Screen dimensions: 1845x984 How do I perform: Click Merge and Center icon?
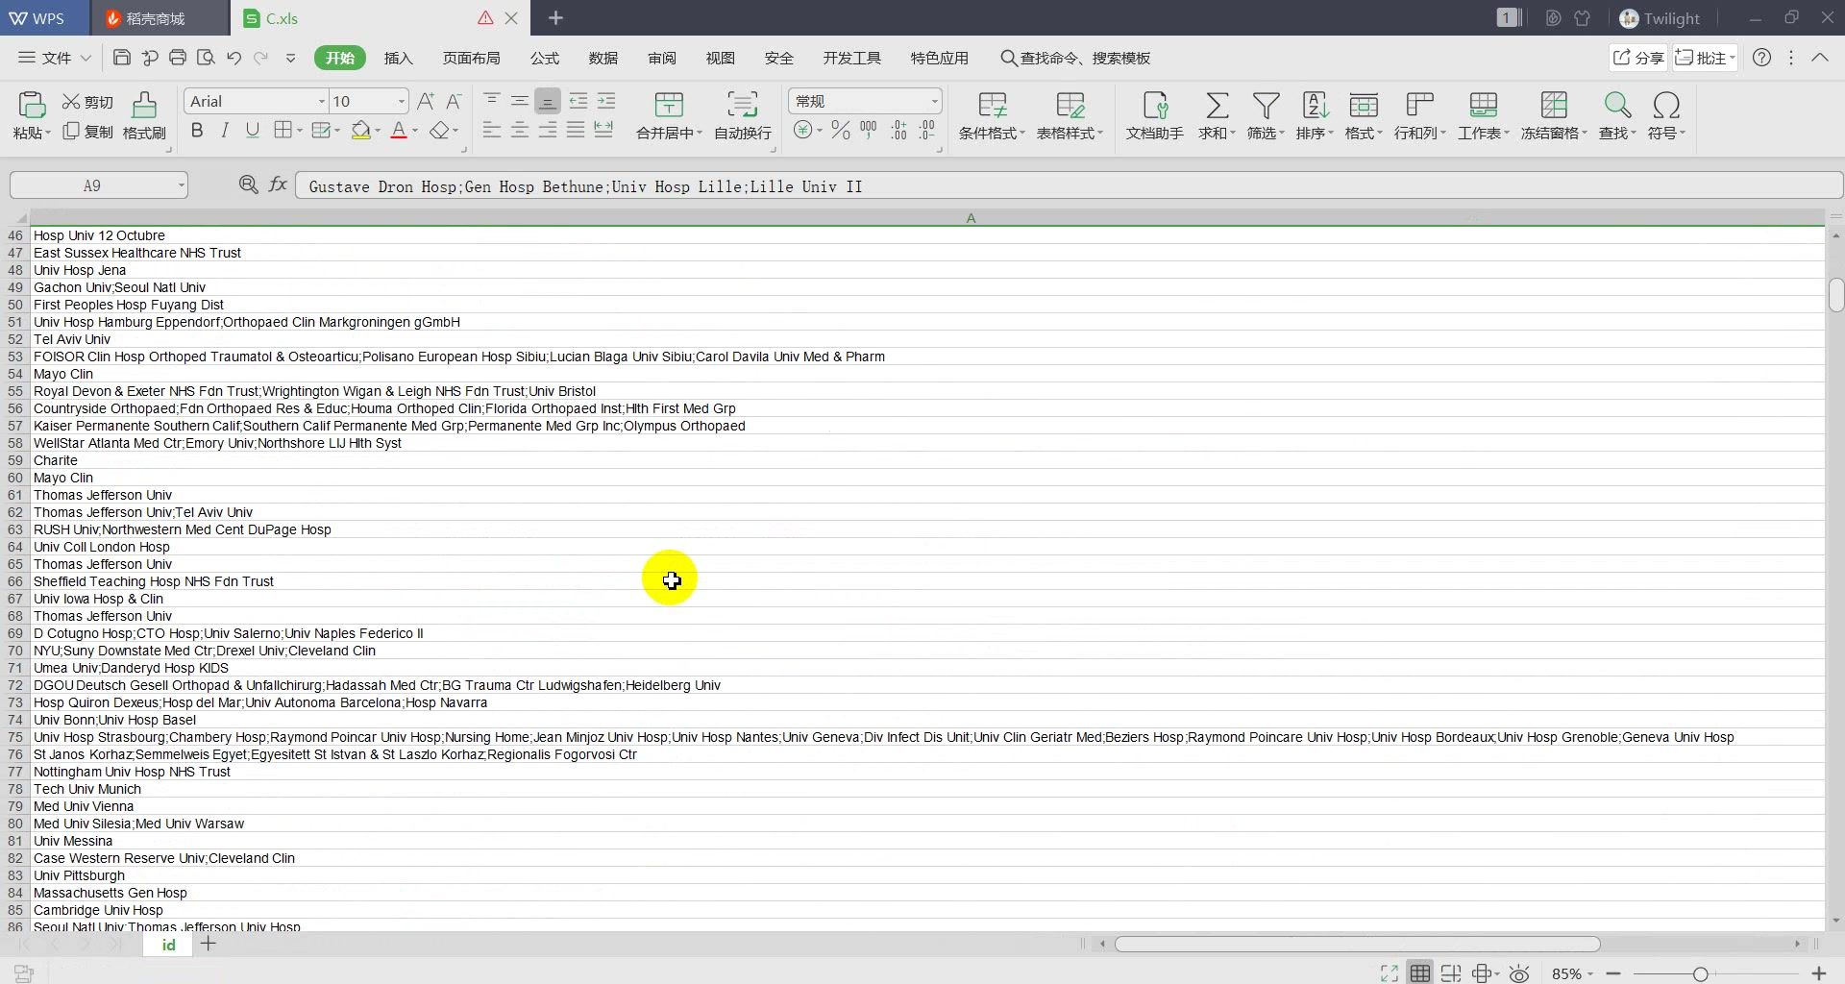click(669, 105)
